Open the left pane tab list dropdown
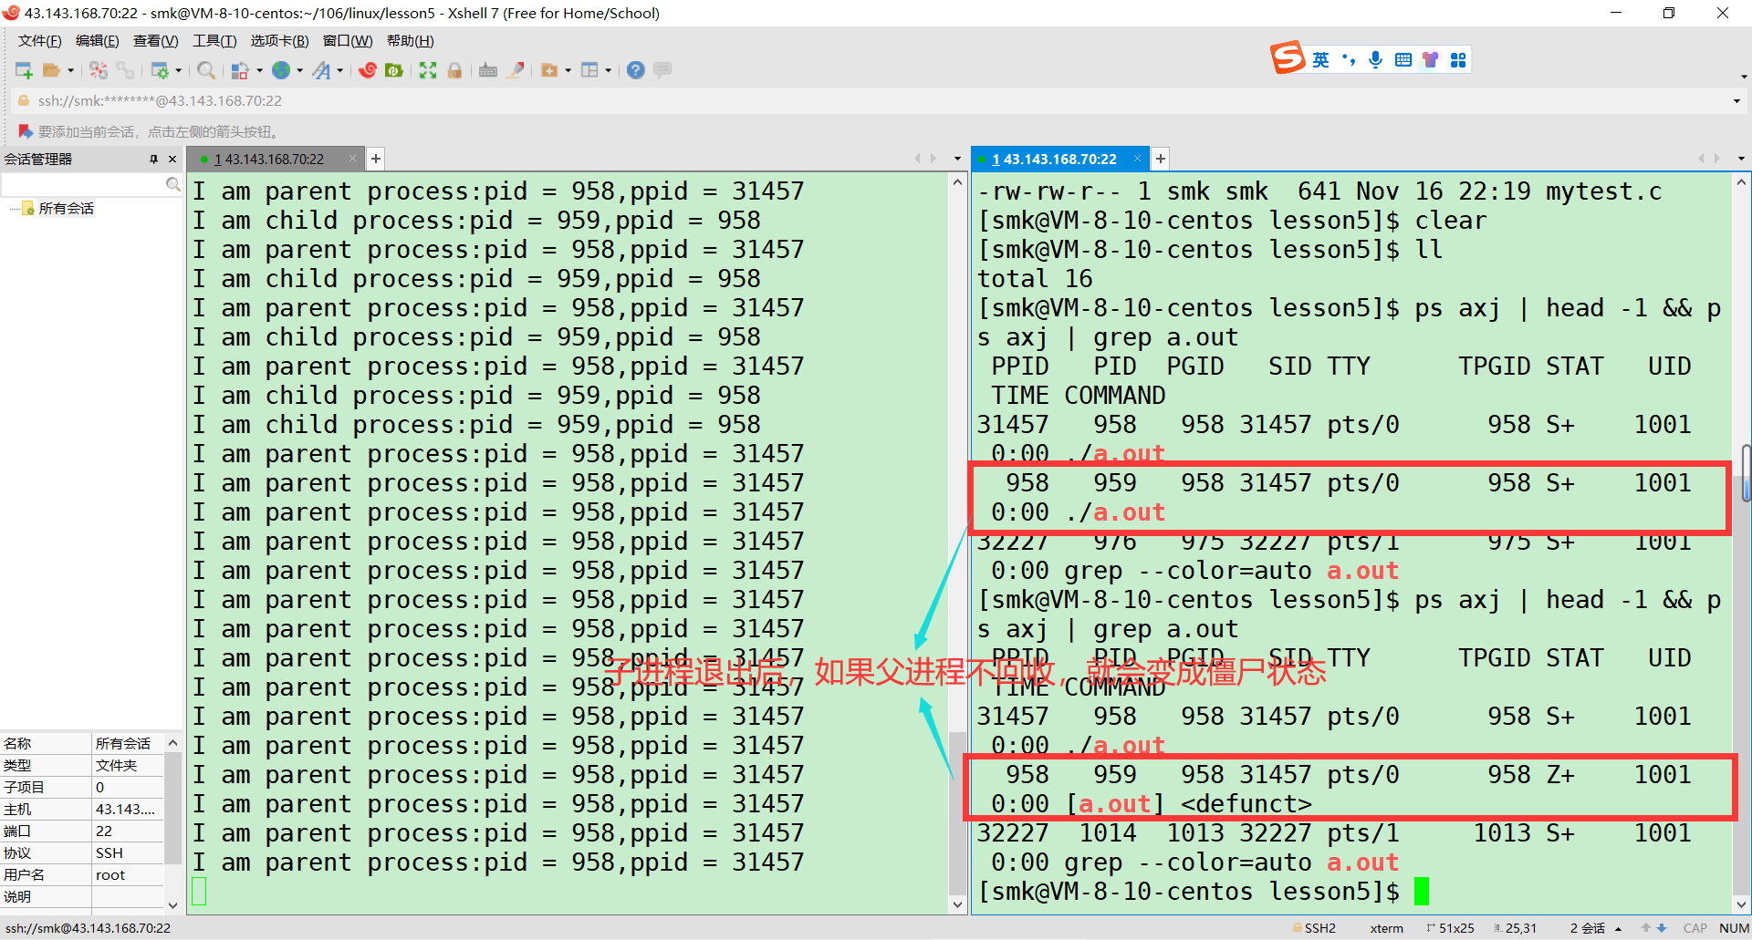 click(x=957, y=159)
